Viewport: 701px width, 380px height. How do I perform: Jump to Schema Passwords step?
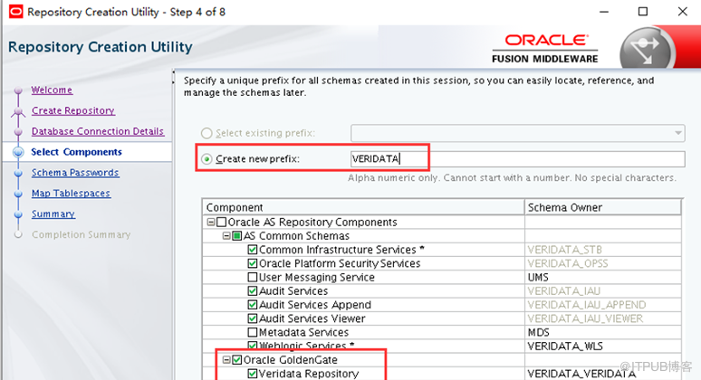tap(75, 173)
